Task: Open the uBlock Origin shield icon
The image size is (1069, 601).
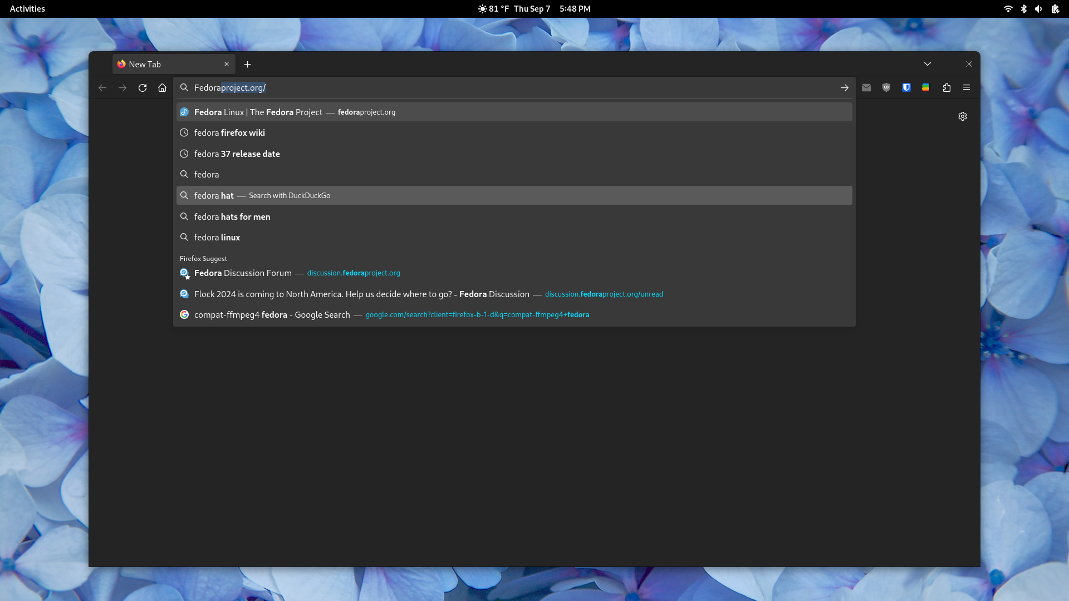Action: click(x=886, y=87)
